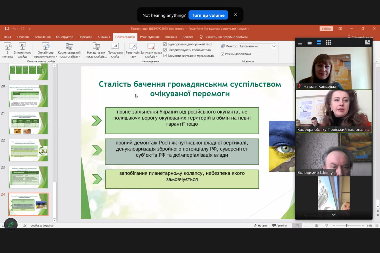Viewport: 380px width, 253px height.
Task: Dismiss the Not hearing anything notification
Action: [x=235, y=15]
